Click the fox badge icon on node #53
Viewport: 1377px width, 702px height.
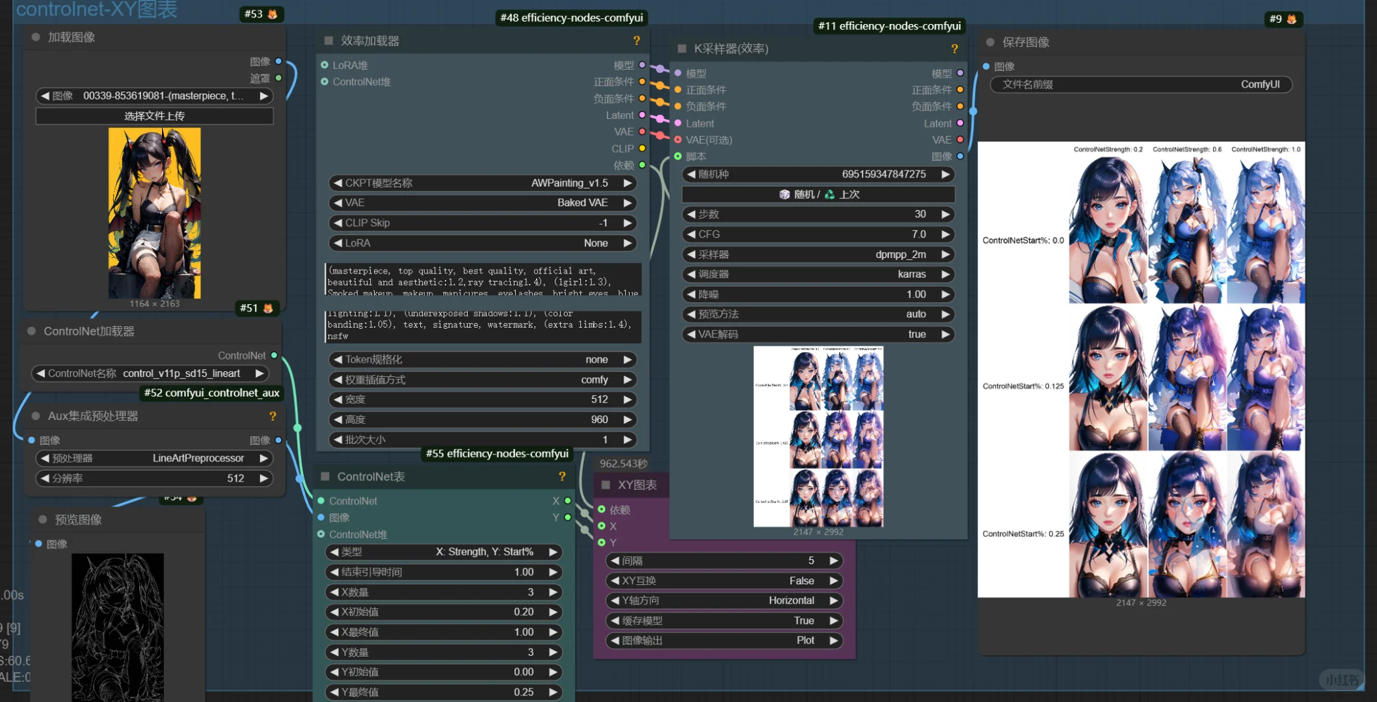[x=273, y=14]
